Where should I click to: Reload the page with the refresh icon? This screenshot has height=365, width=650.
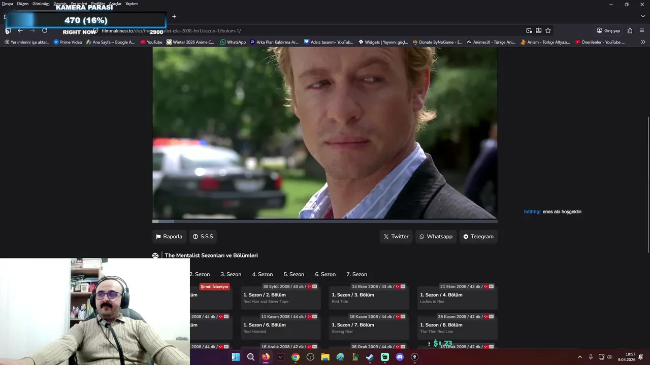tap(45, 30)
